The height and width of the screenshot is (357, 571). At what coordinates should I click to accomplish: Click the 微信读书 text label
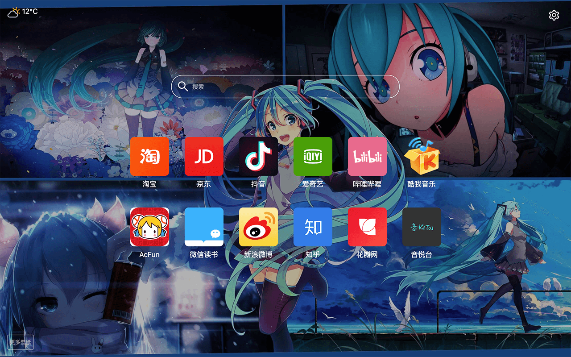pos(204,254)
